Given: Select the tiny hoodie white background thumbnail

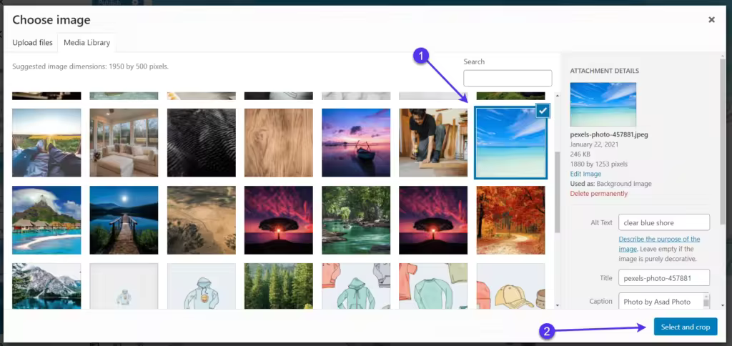Looking at the screenshot, I should coord(124,286).
